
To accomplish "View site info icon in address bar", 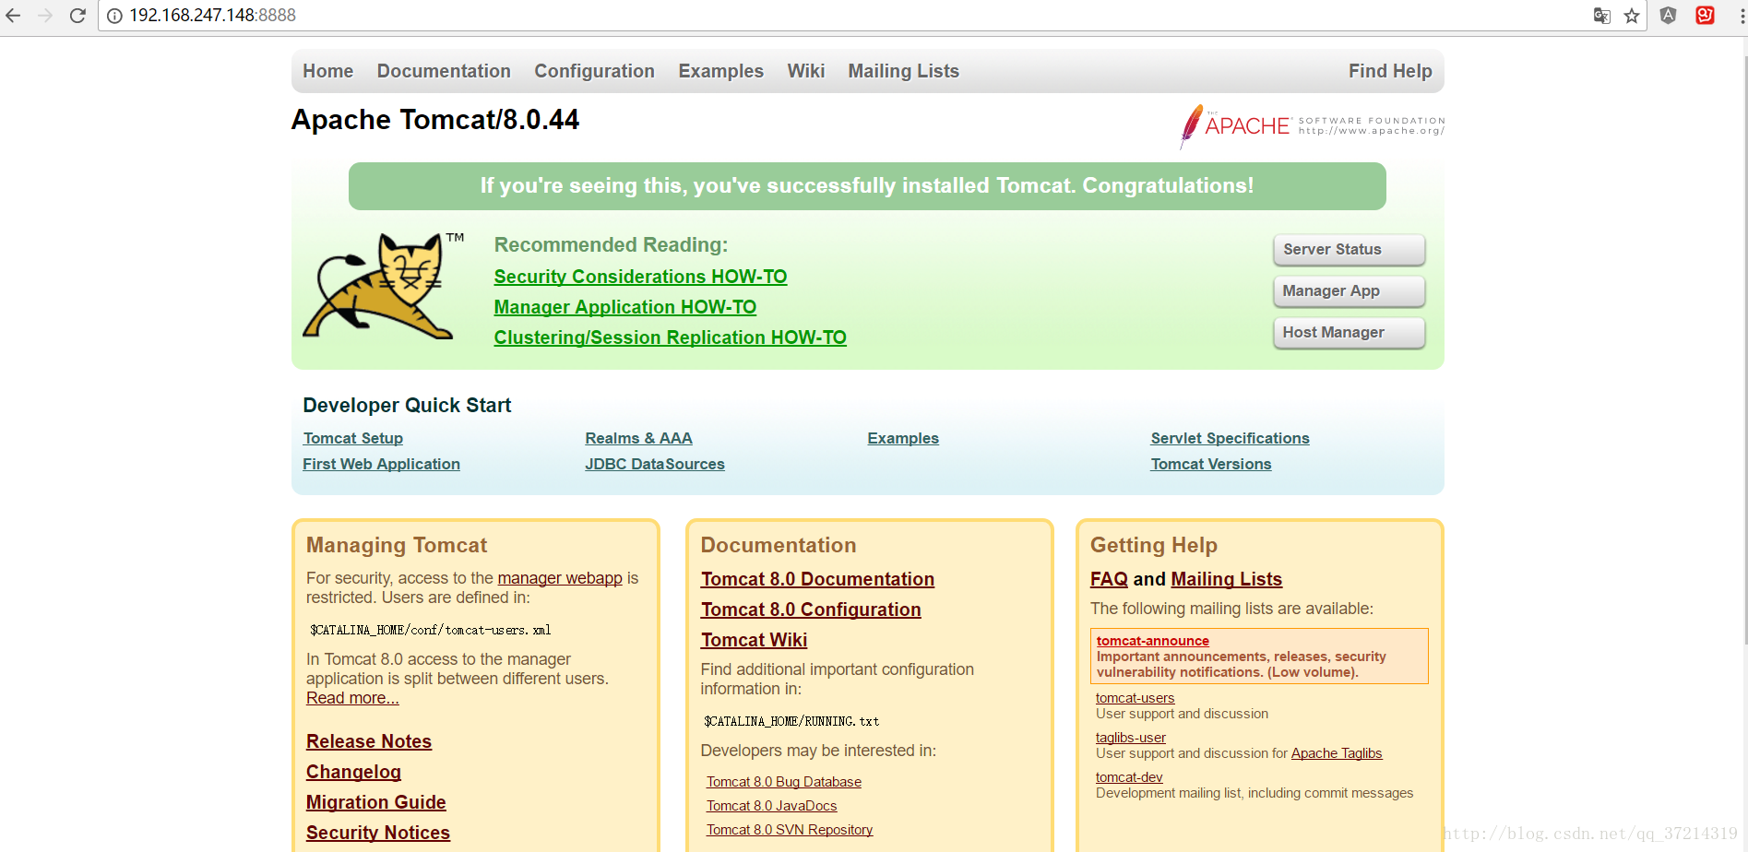I will pyautogui.click(x=114, y=16).
